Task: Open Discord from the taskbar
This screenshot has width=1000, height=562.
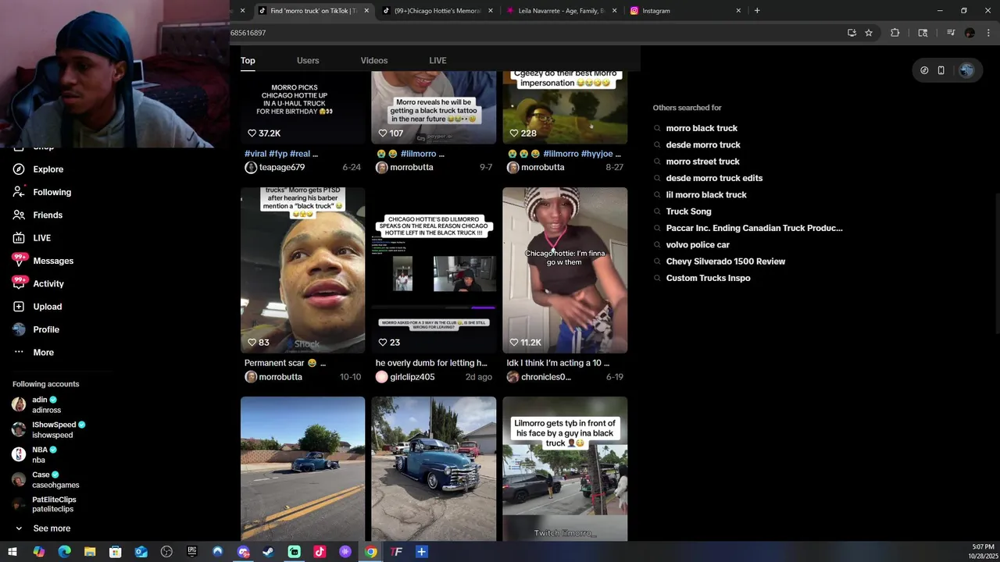Action: 243,552
